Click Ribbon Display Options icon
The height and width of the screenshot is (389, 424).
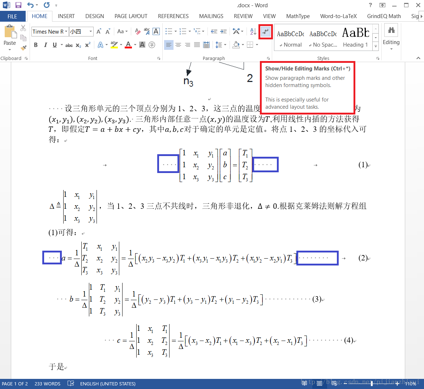(382, 5)
